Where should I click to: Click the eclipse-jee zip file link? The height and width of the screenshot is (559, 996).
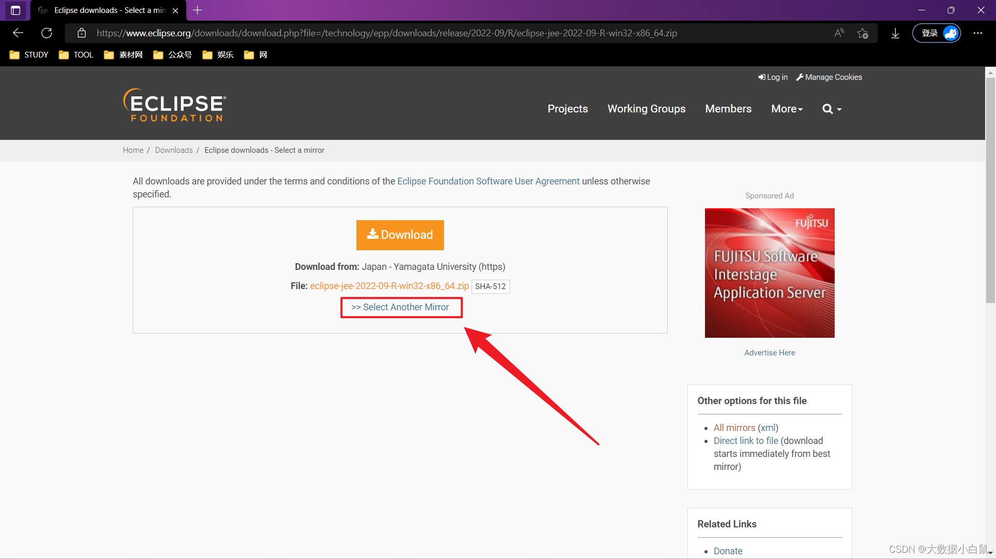(x=390, y=286)
